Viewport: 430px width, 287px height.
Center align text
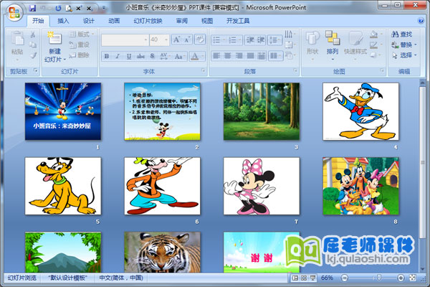(227, 56)
